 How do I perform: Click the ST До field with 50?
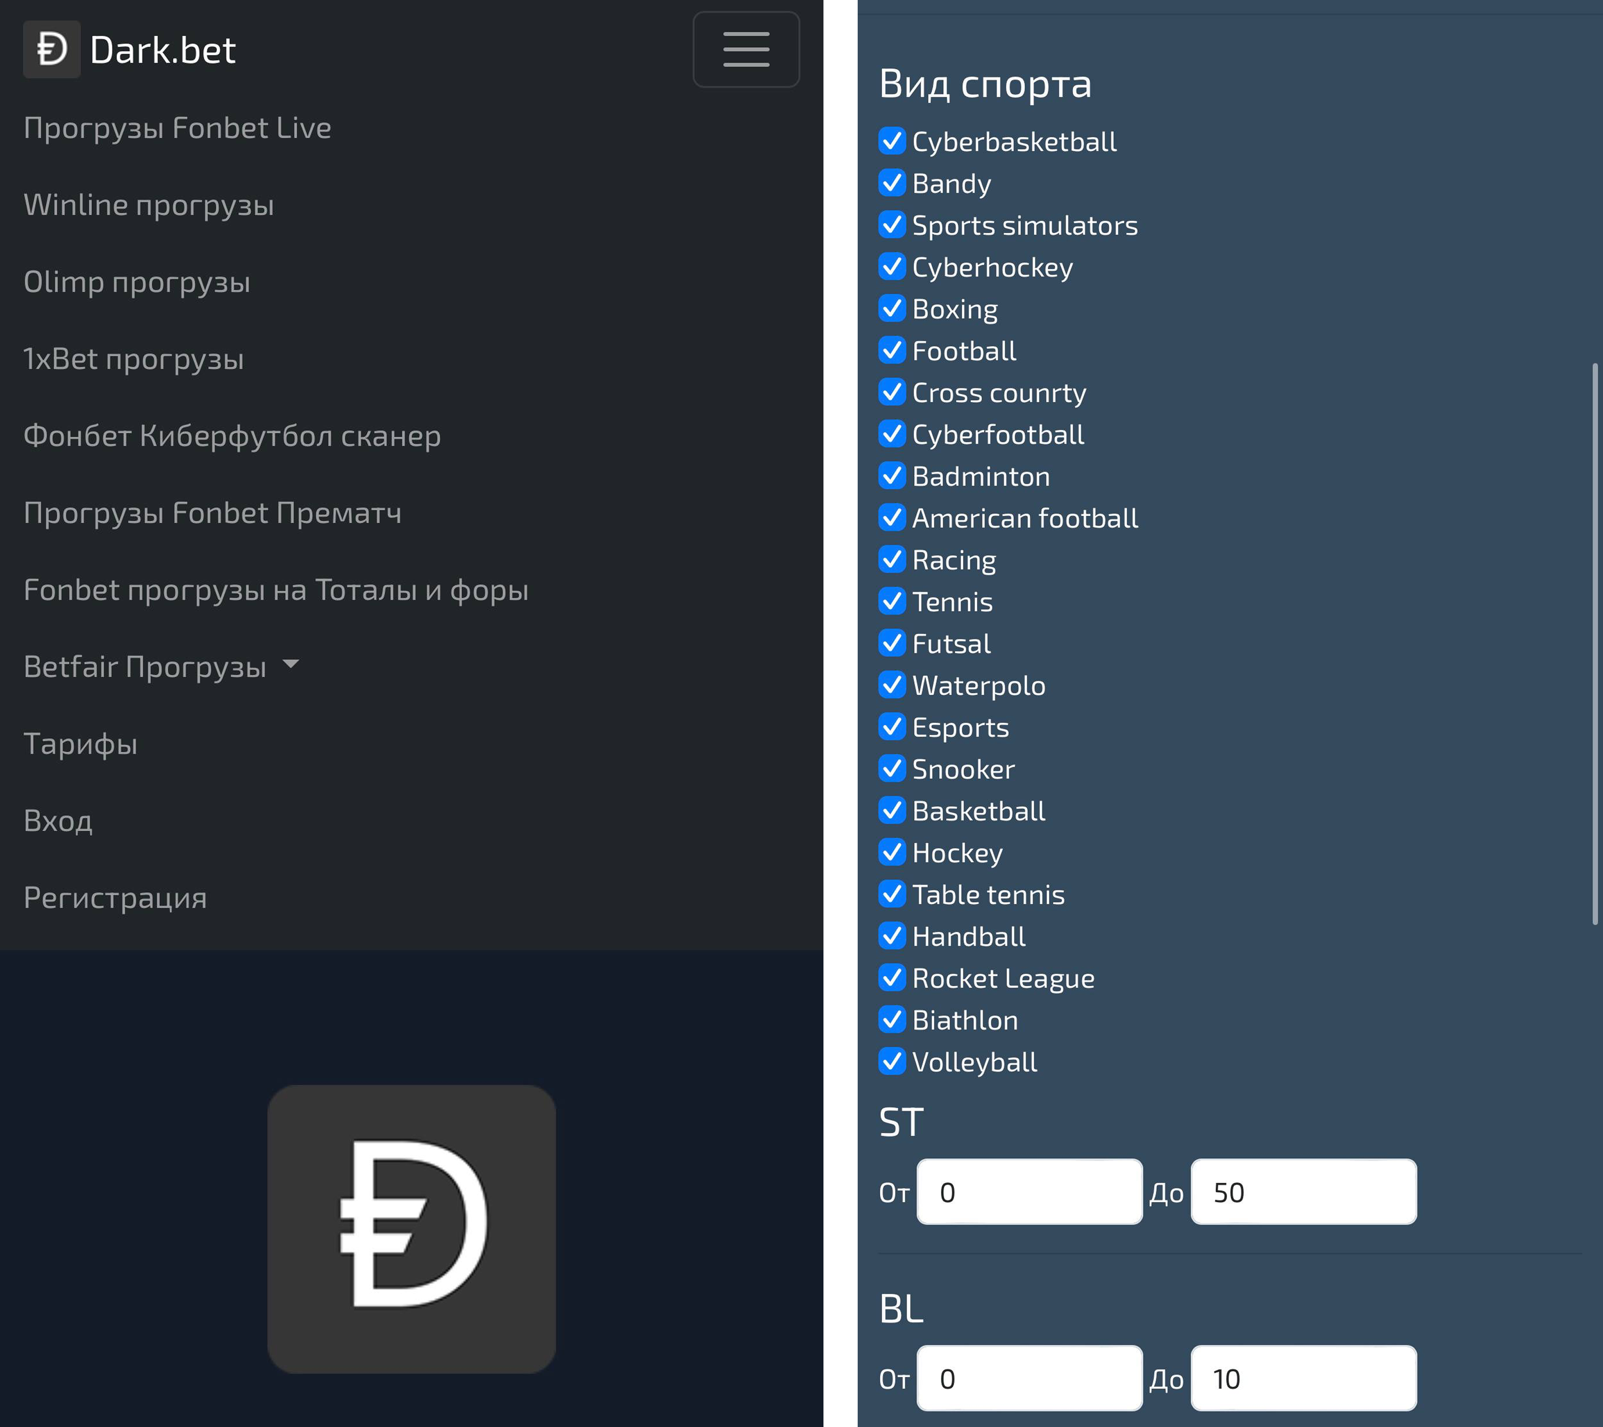1302,1192
